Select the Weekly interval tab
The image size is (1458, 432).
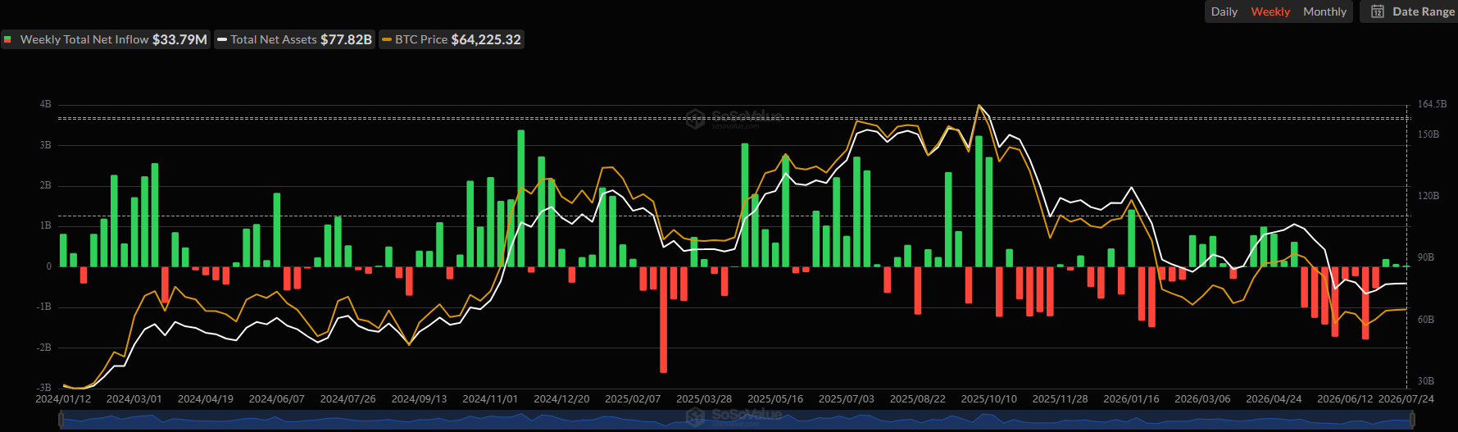point(1270,11)
